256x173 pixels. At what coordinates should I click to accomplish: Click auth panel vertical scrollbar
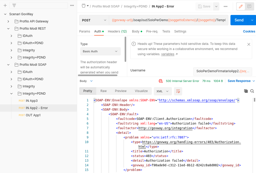[125, 49]
